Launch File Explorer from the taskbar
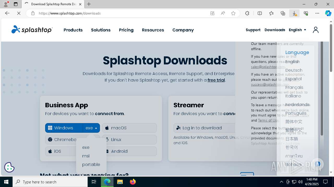Image resolution: width=334 pixels, height=187 pixels. point(120,182)
